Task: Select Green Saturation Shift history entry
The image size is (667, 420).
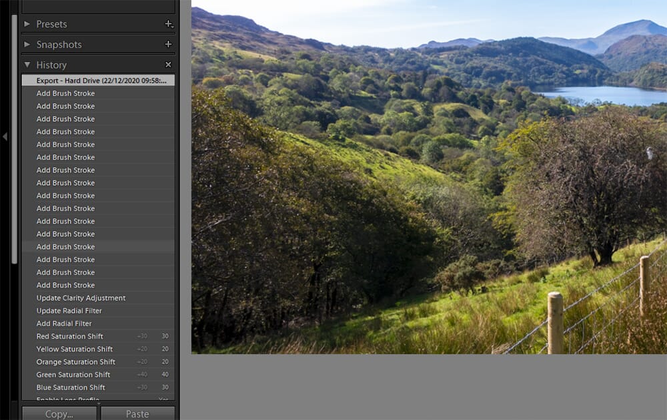Action: (x=73, y=375)
